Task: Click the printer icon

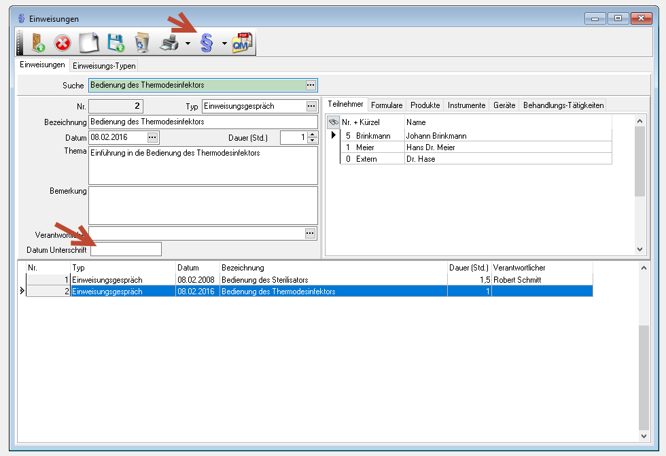Action: click(169, 43)
